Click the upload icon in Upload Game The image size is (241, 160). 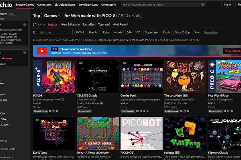click(x=56, y=5)
